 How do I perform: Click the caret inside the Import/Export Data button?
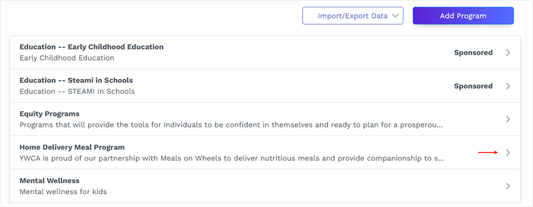(x=395, y=16)
